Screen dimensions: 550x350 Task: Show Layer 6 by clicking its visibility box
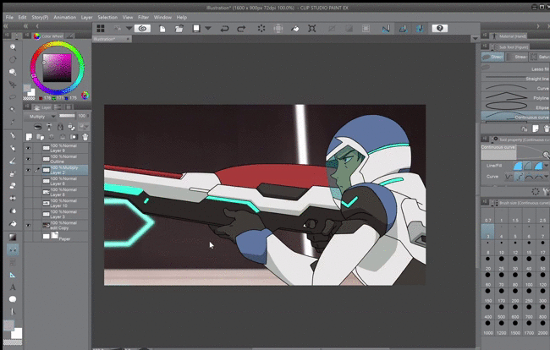tap(28, 181)
